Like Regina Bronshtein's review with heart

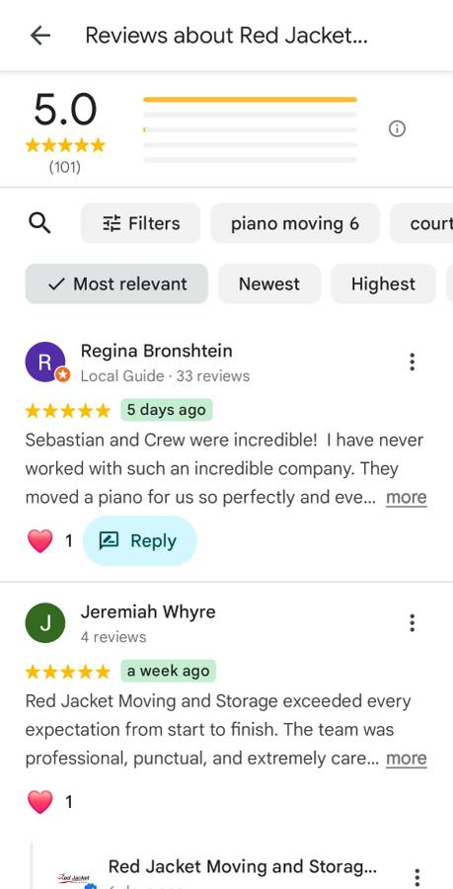[39, 541]
